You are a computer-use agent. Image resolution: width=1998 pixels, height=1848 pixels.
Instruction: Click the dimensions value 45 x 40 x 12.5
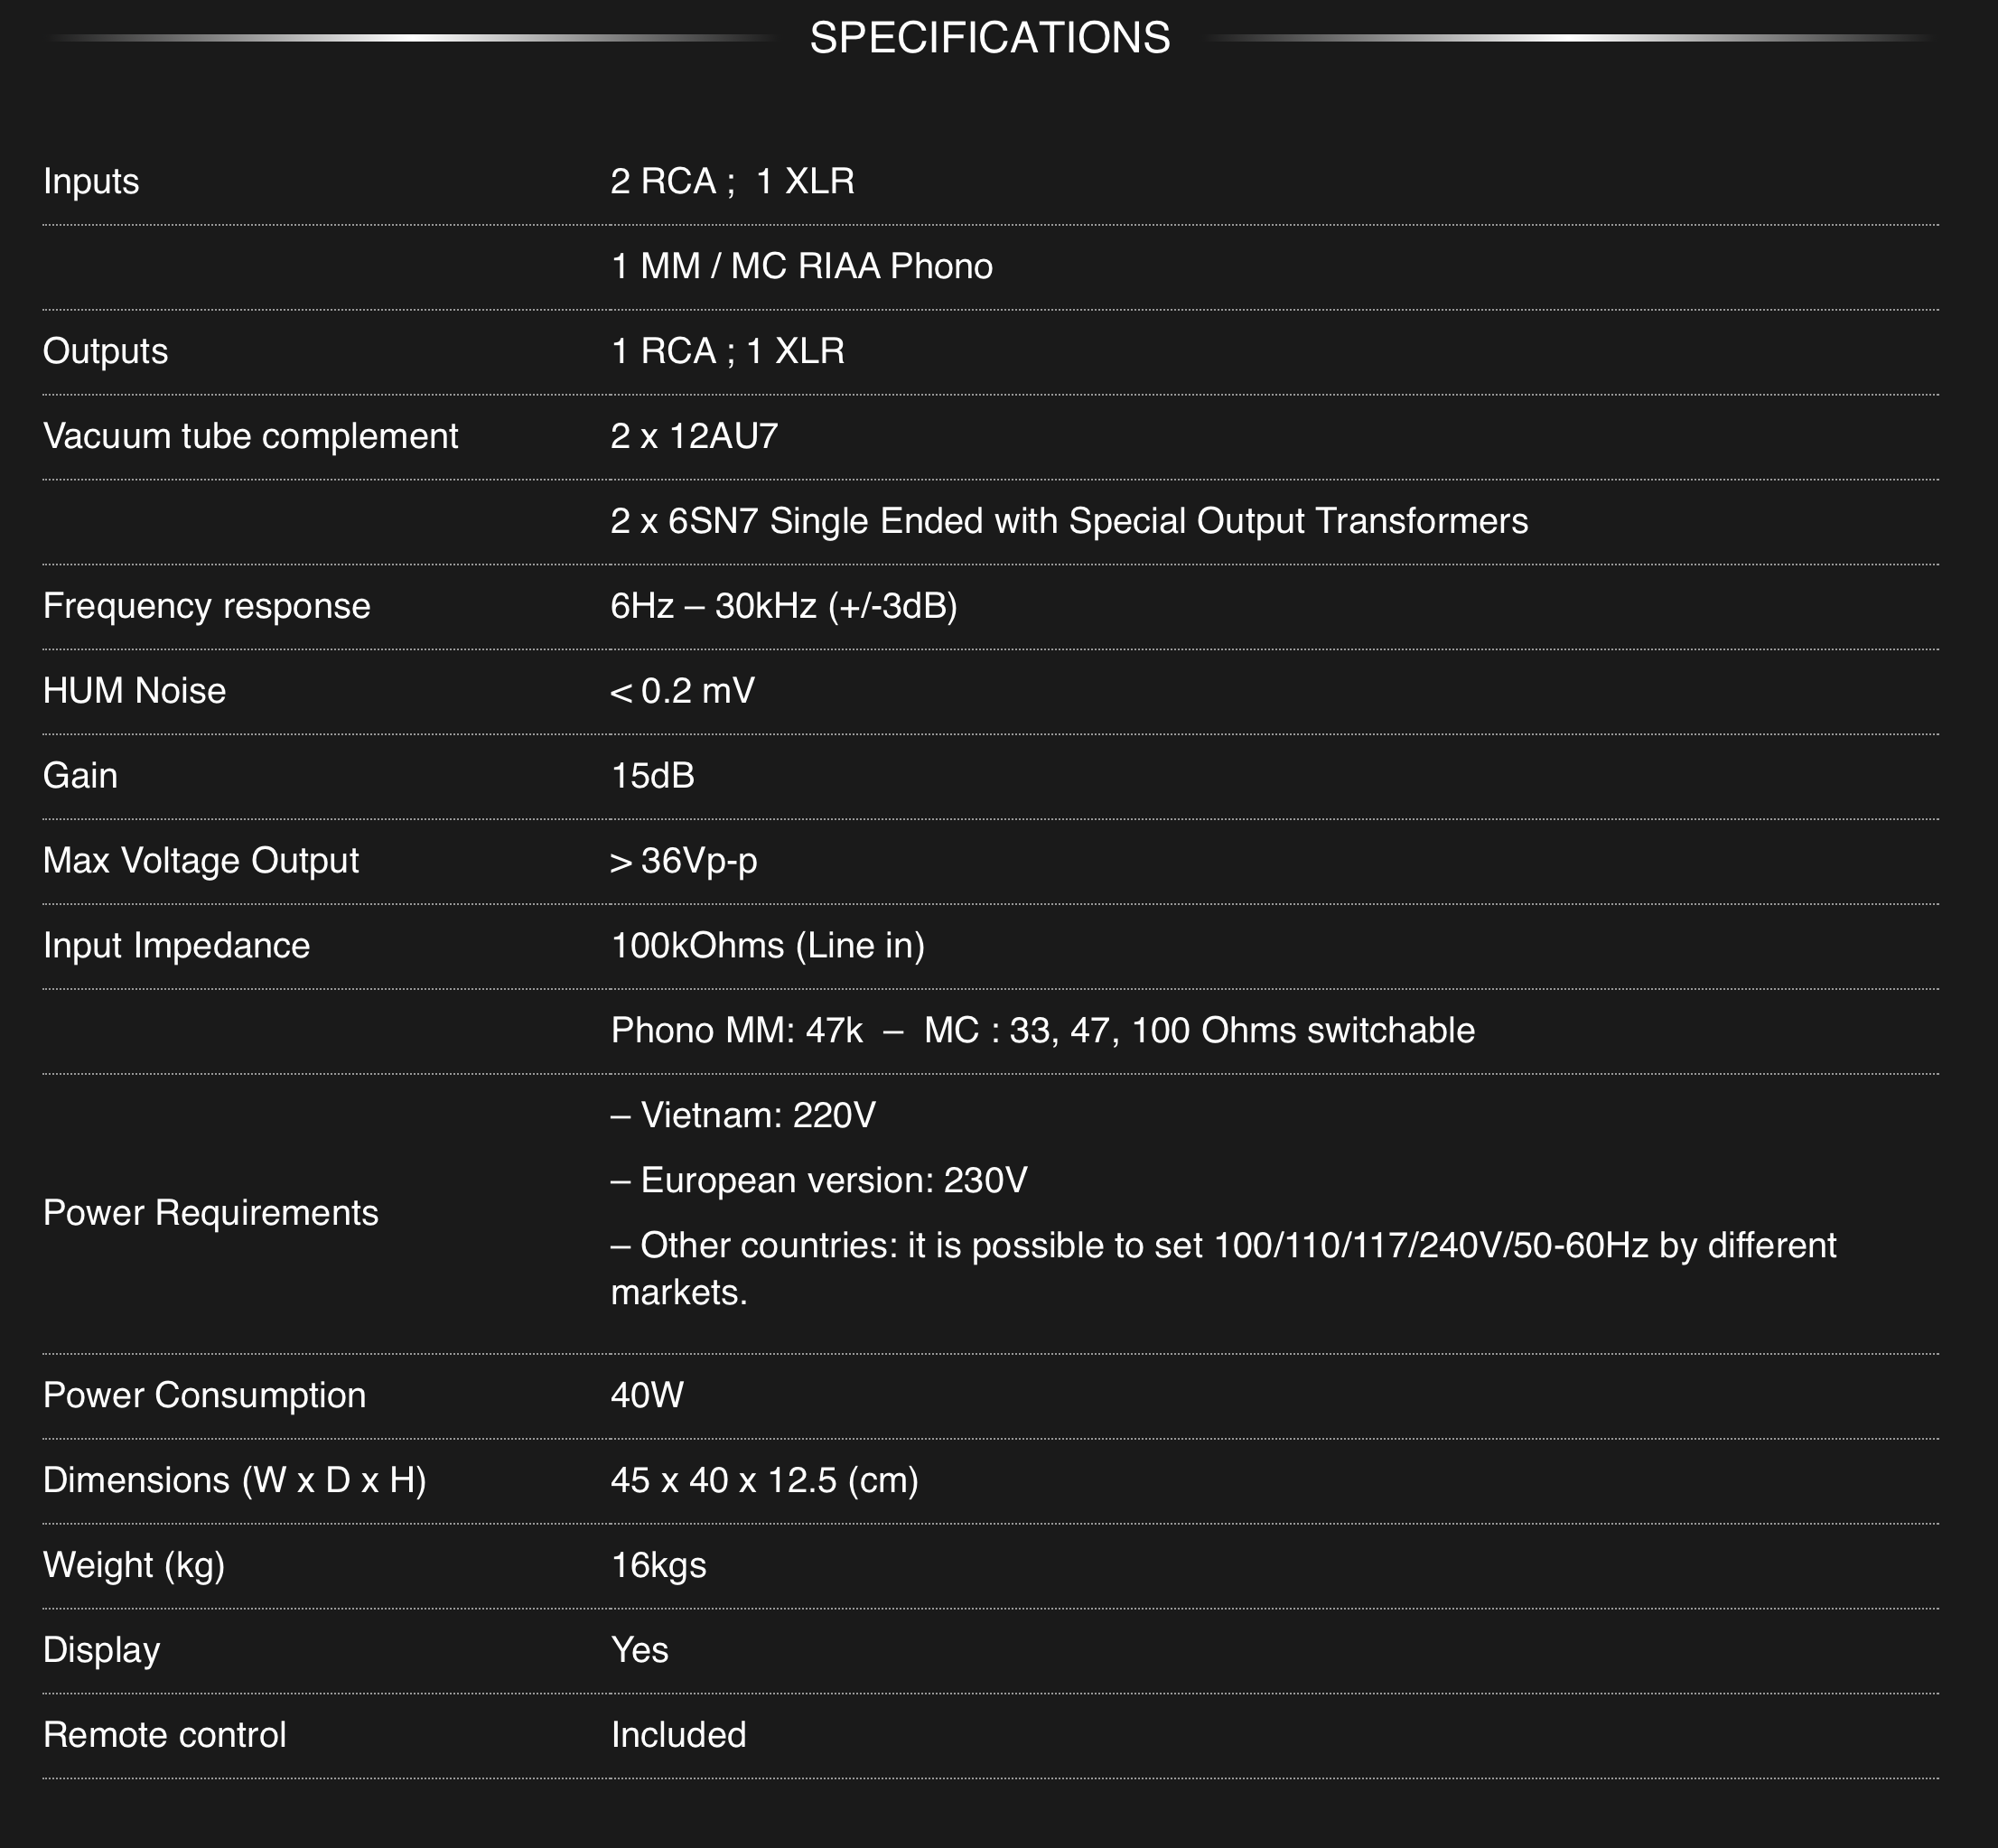click(764, 1480)
